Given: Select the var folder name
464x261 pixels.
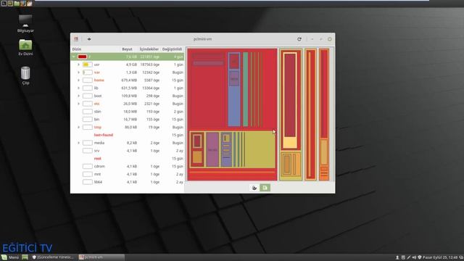Looking at the screenshot, I should 96,72.
